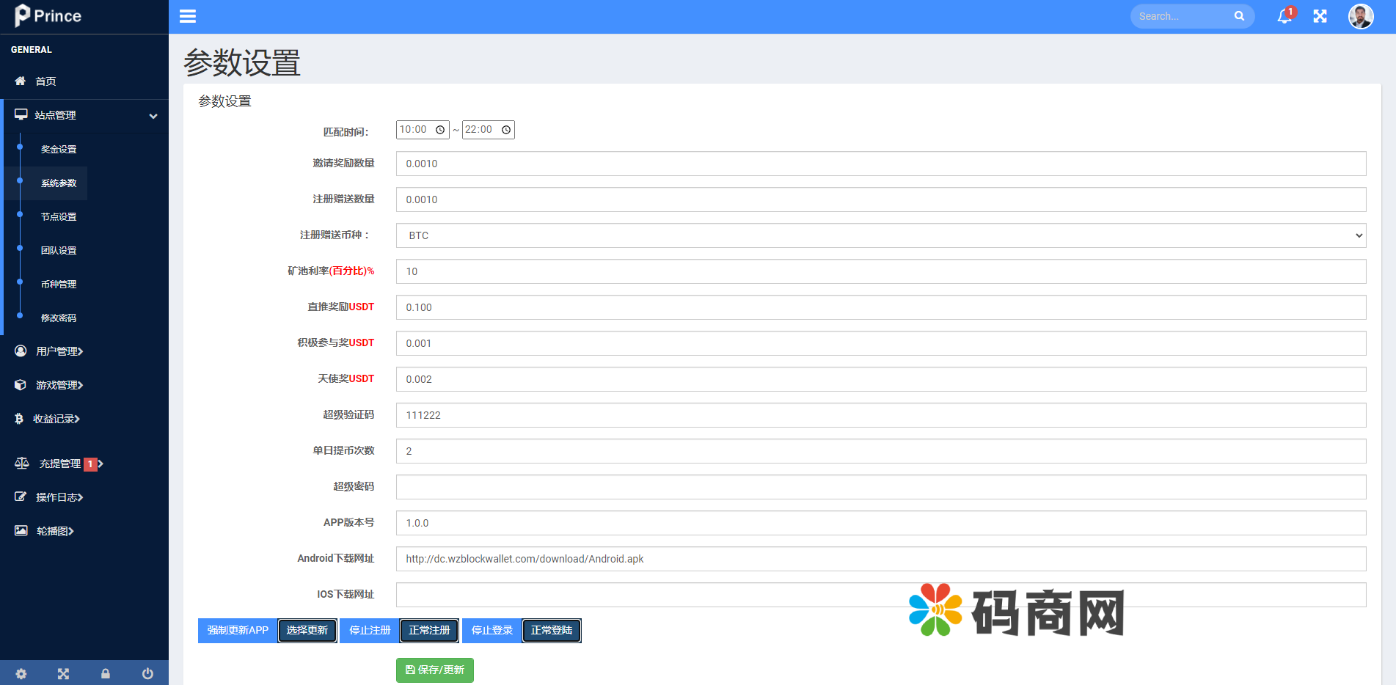Open the user avatar profile menu
The width and height of the screenshot is (1396, 685).
click(x=1361, y=16)
